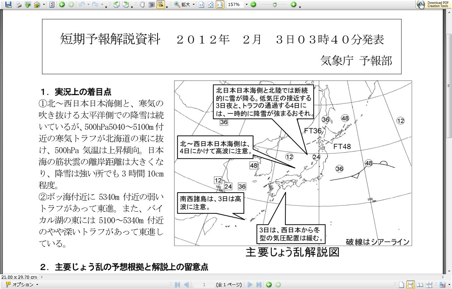Screen dimensions: 452x289
Task: Open the オプション menu
Action: pyautogui.click(x=23, y=284)
